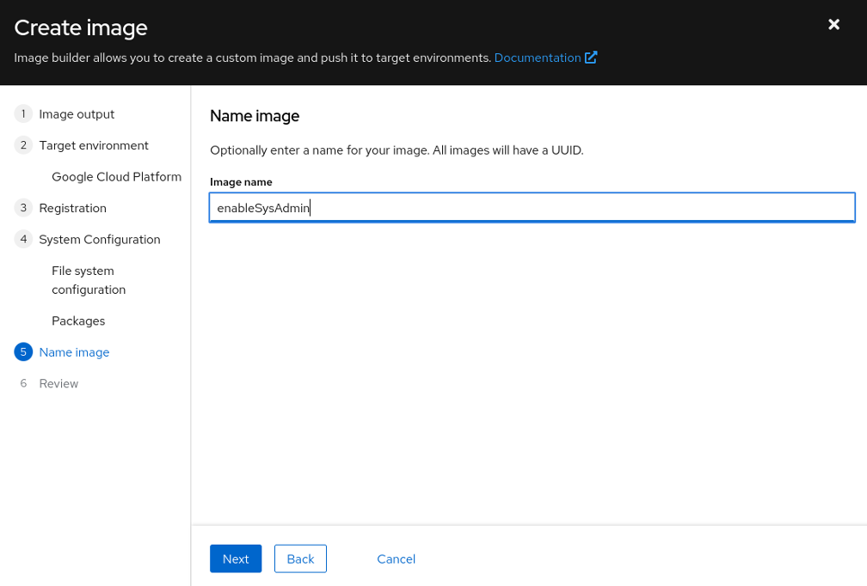Cancel the image creation wizard

pyautogui.click(x=396, y=559)
